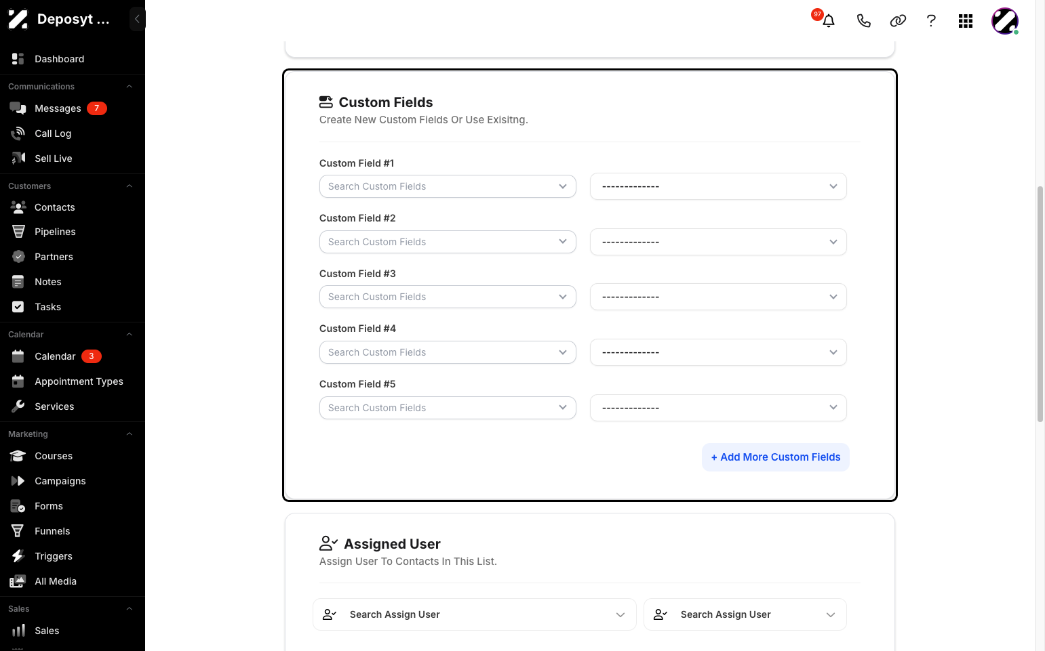Image resolution: width=1045 pixels, height=651 pixels.
Task: Click Add More Custom Fields button
Action: (x=776, y=457)
